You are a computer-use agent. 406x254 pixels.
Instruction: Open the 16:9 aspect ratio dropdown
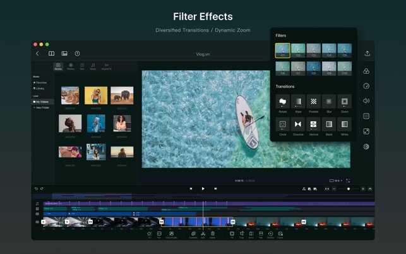[335, 181]
